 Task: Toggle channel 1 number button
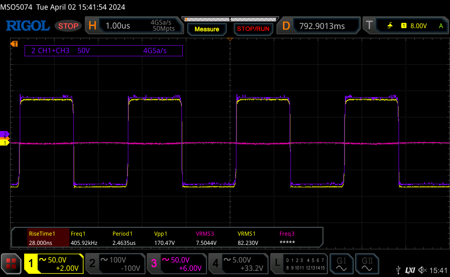(x=31, y=263)
